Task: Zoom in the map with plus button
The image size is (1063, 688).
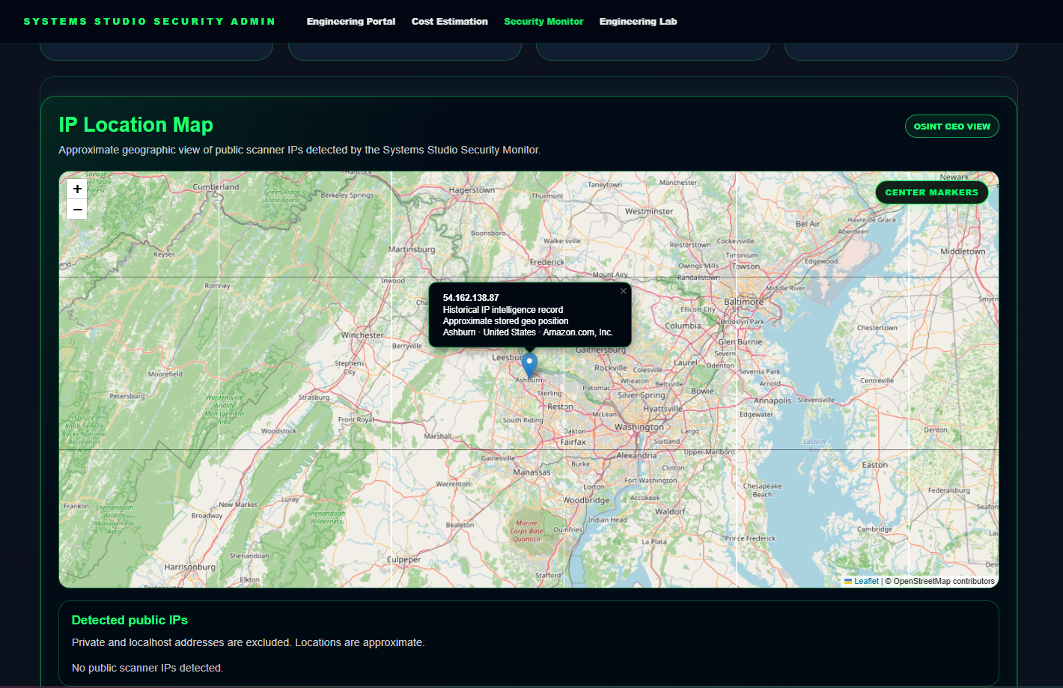Action: 77,189
